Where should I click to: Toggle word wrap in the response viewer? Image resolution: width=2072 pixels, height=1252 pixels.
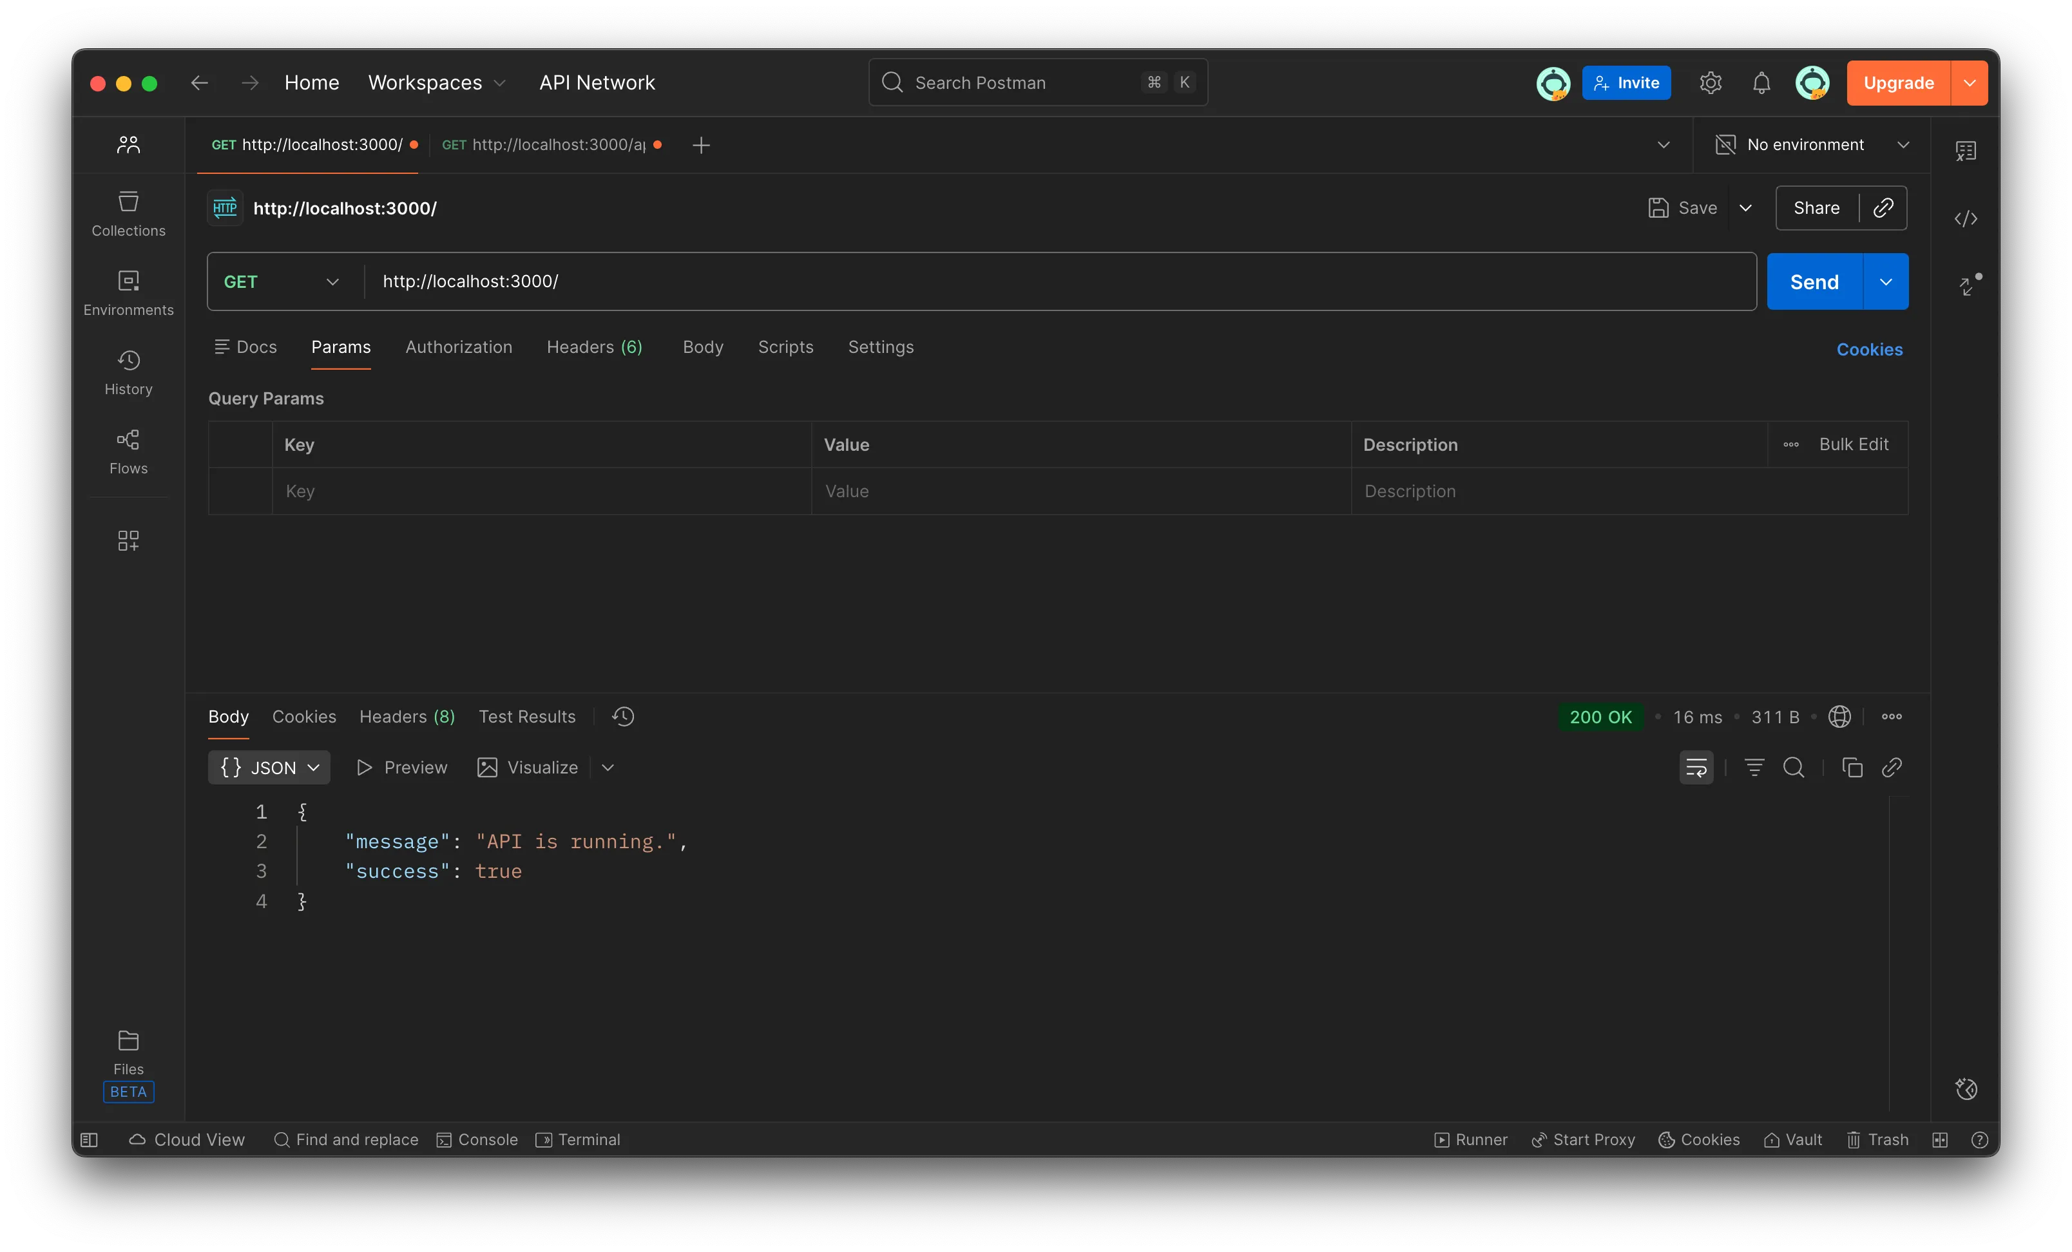(1696, 767)
